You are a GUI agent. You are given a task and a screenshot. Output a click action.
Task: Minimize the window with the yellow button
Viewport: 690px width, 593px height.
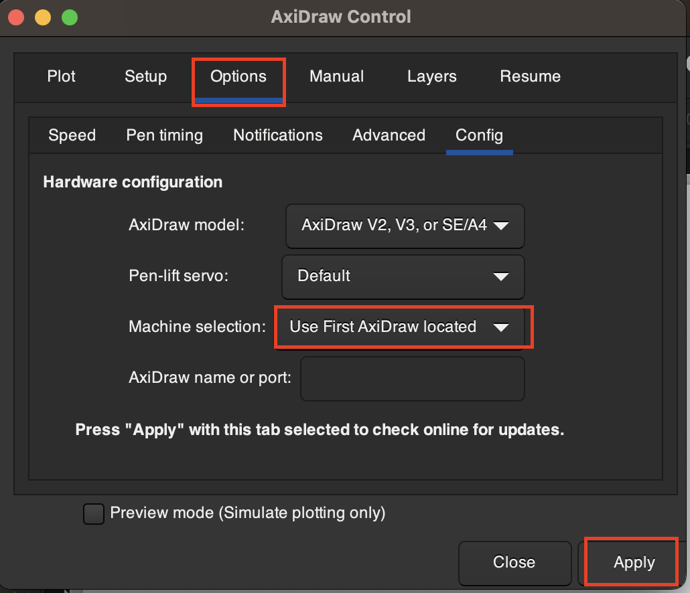tap(43, 17)
